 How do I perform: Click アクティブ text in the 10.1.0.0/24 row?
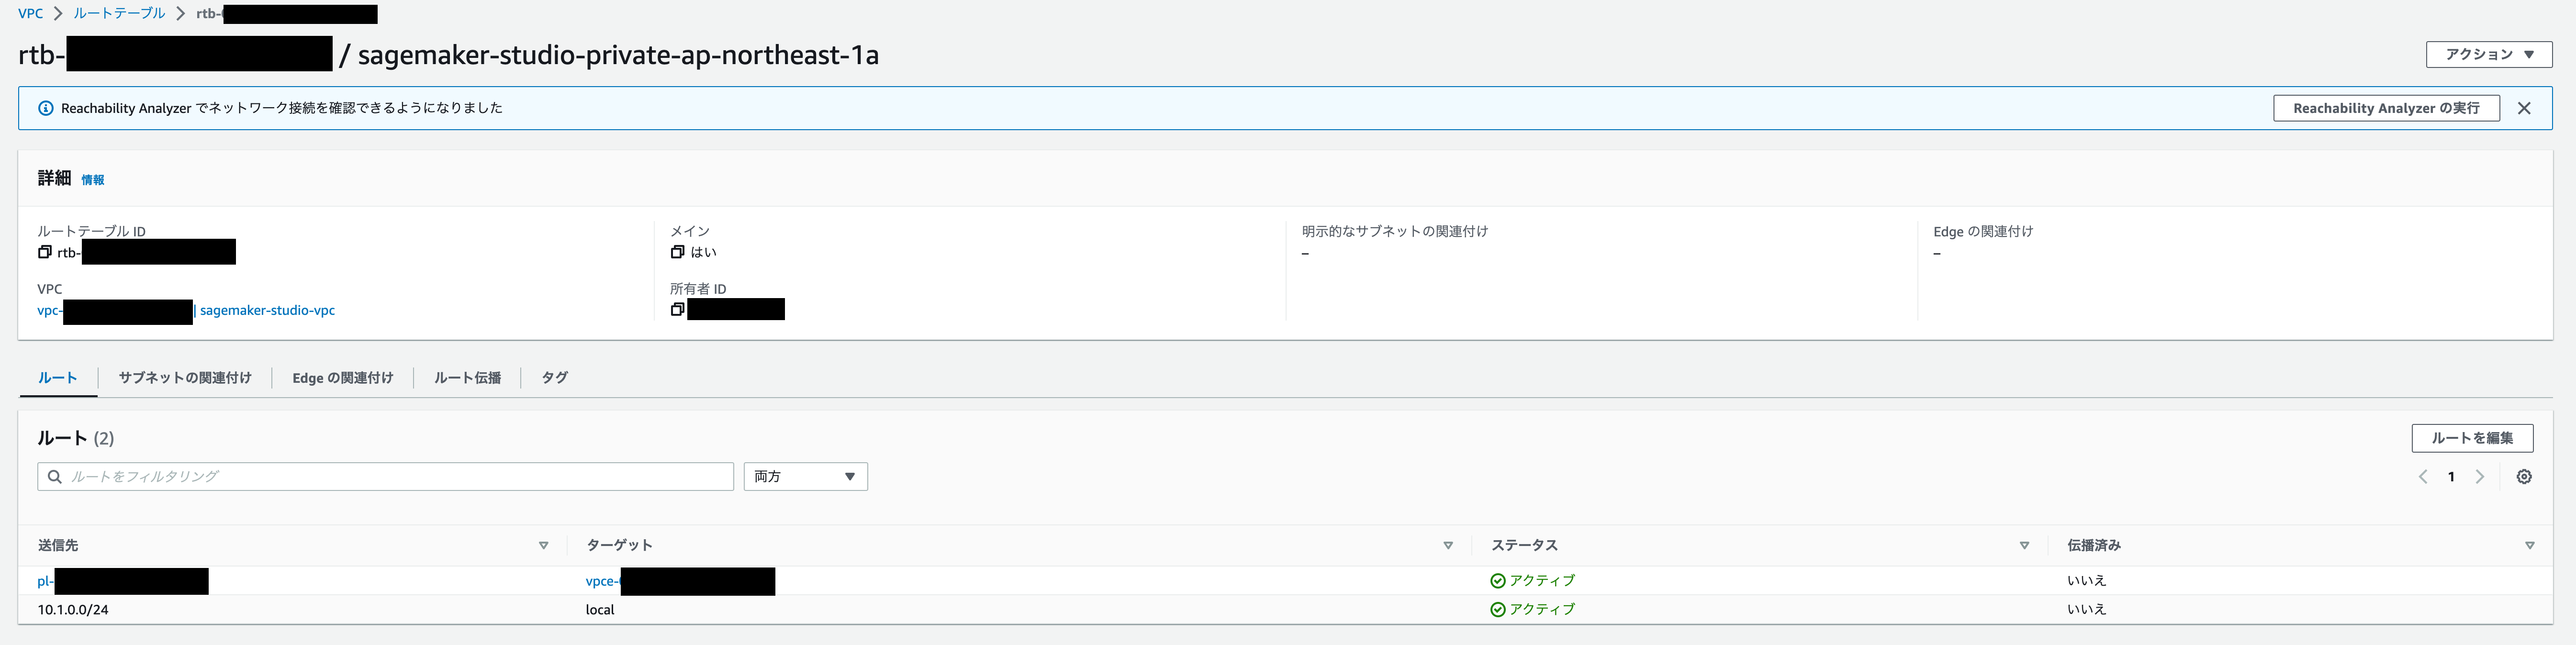[x=1542, y=610]
